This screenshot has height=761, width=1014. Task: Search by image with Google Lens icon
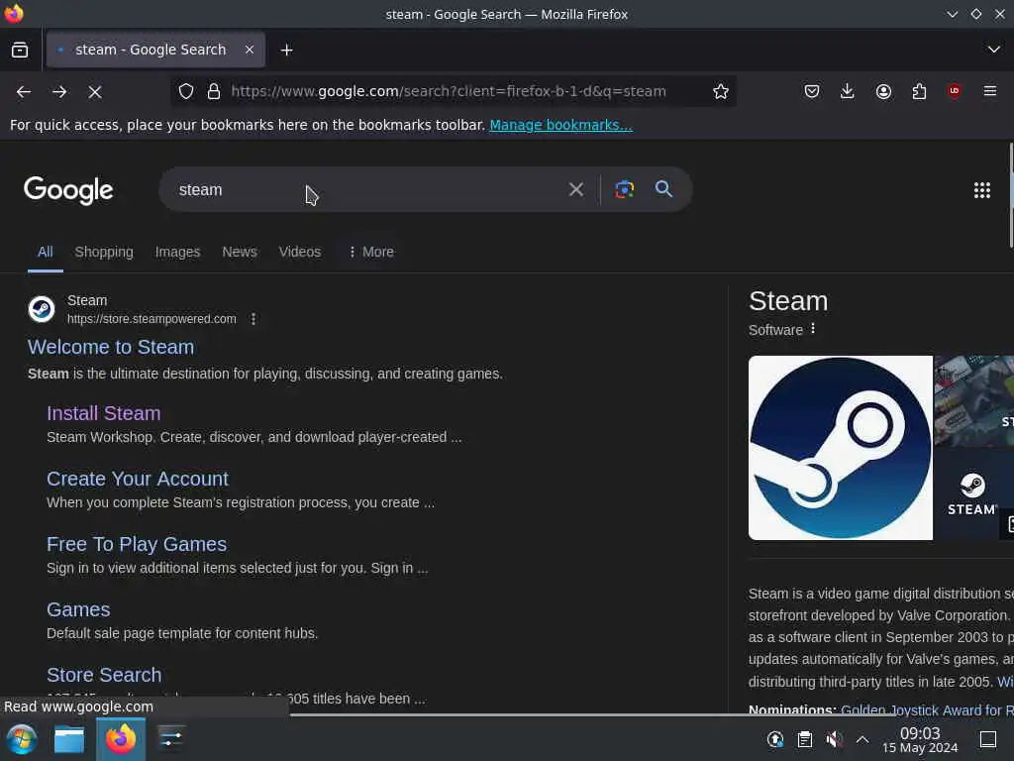coord(624,189)
